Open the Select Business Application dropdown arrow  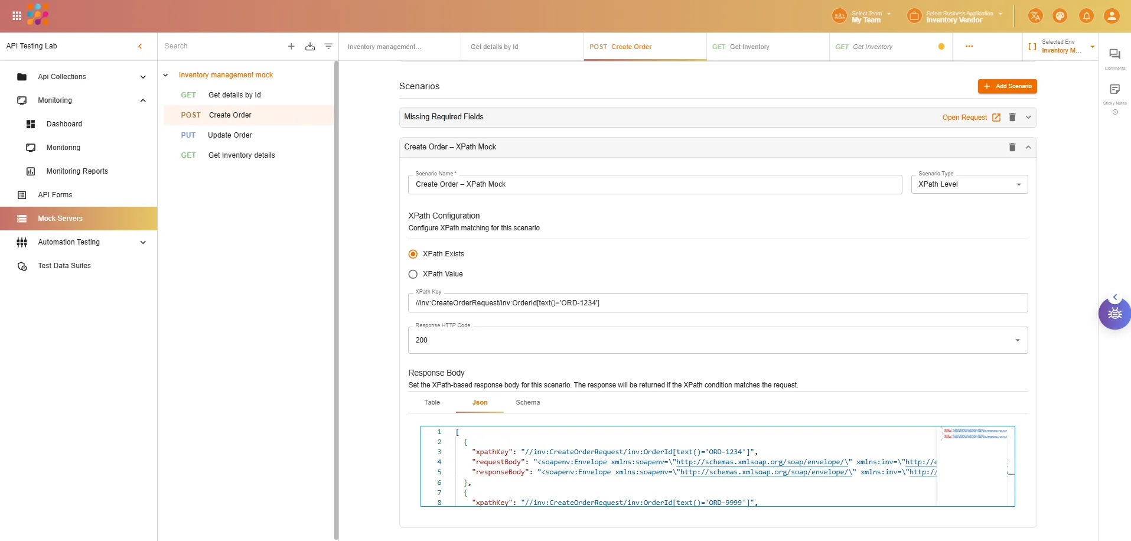[x=1000, y=14]
